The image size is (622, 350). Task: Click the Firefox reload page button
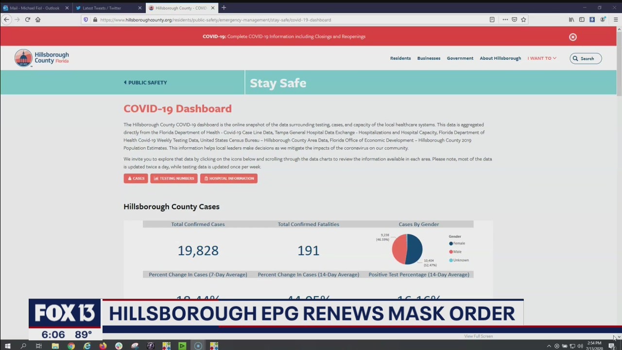pyautogui.click(x=27, y=19)
